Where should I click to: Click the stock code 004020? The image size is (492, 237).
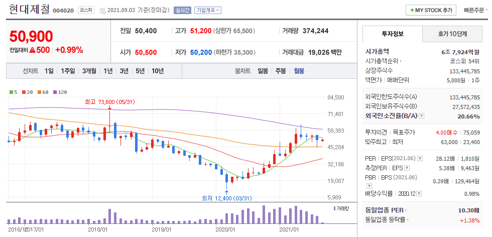(x=63, y=11)
